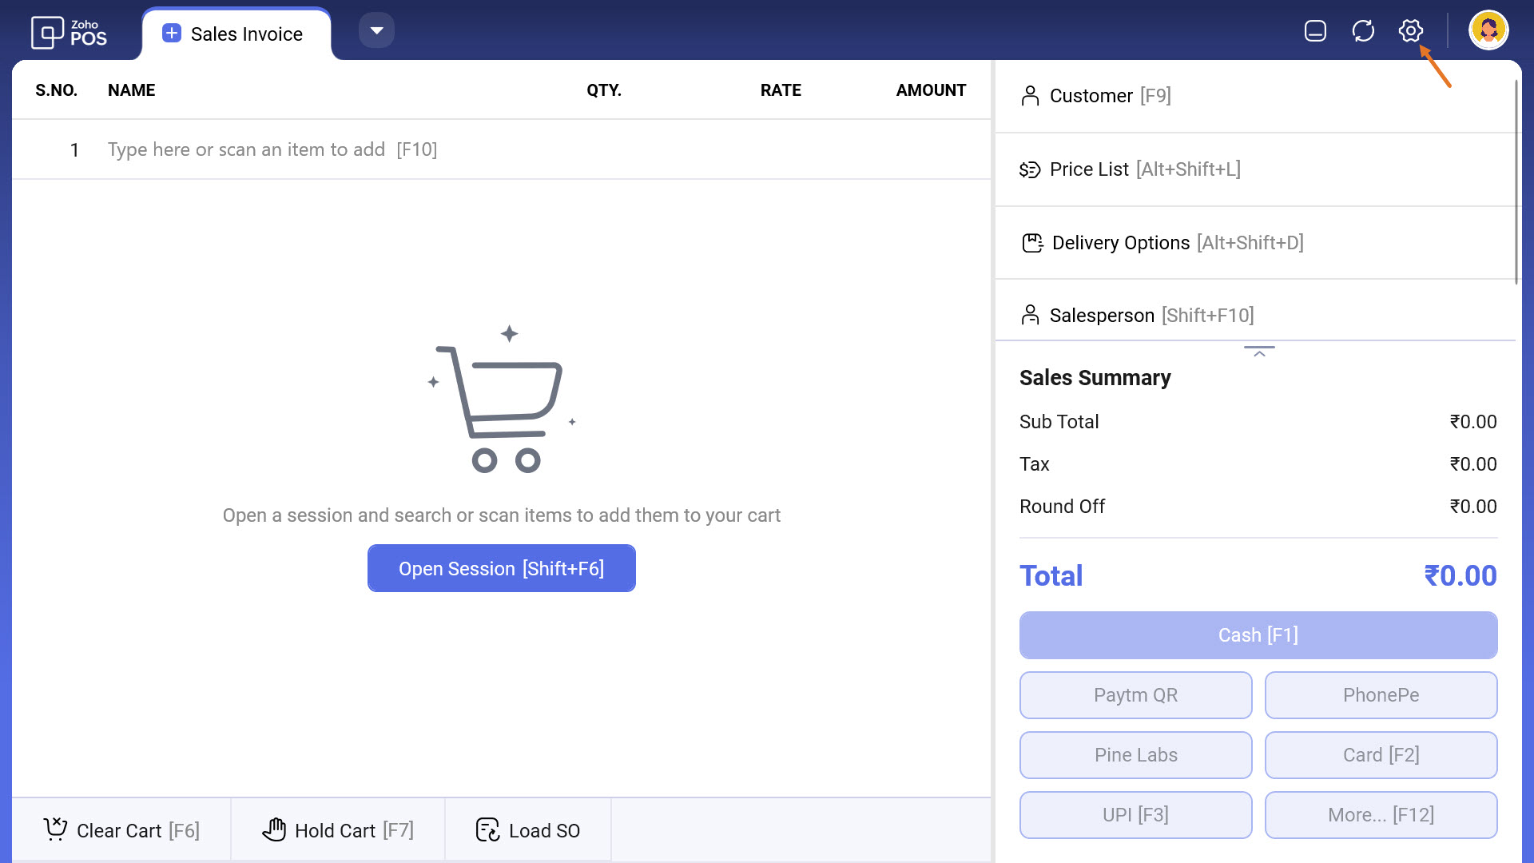Switch to the Sales Invoice tab
The image size is (1534, 863).
tap(236, 34)
